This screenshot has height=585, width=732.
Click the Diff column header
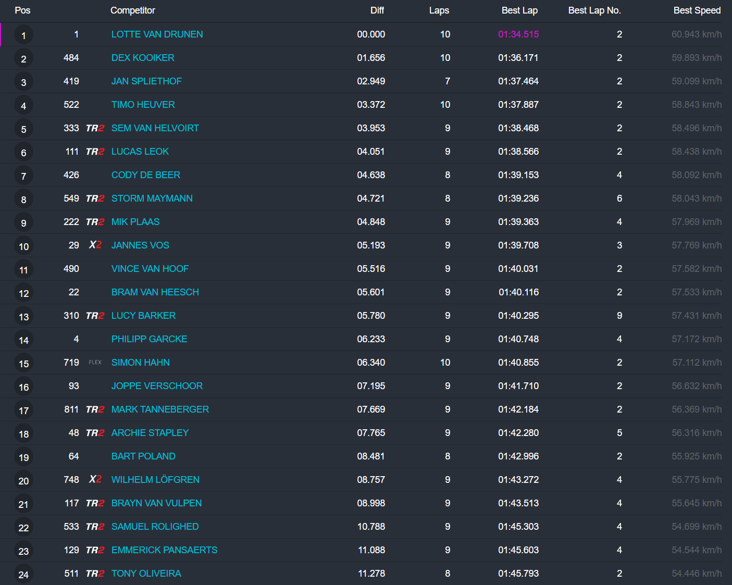(377, 10)
